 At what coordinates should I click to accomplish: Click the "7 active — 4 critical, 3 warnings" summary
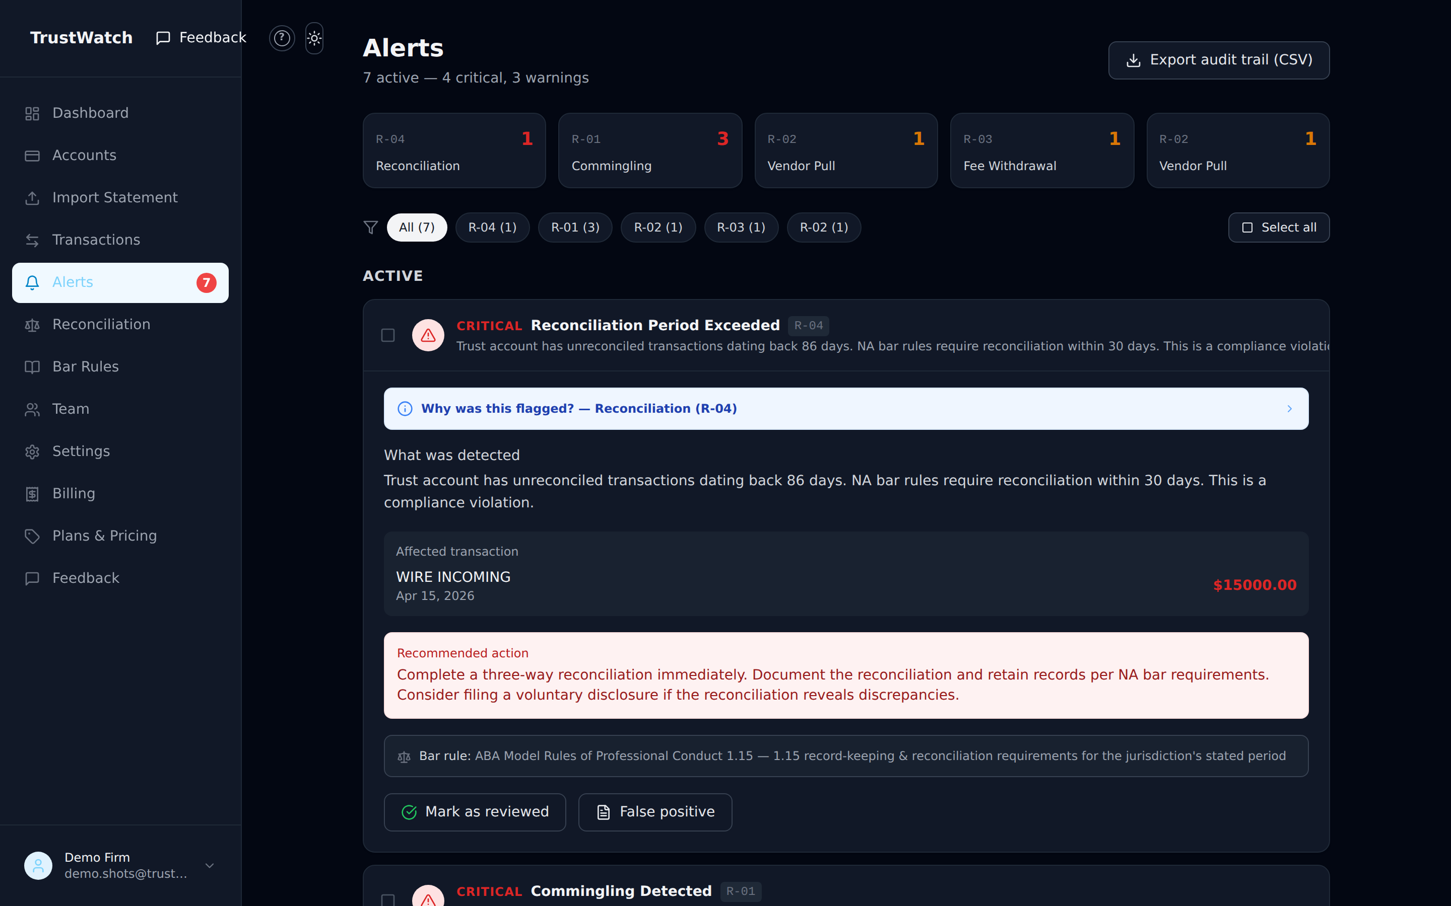(476, 78)
